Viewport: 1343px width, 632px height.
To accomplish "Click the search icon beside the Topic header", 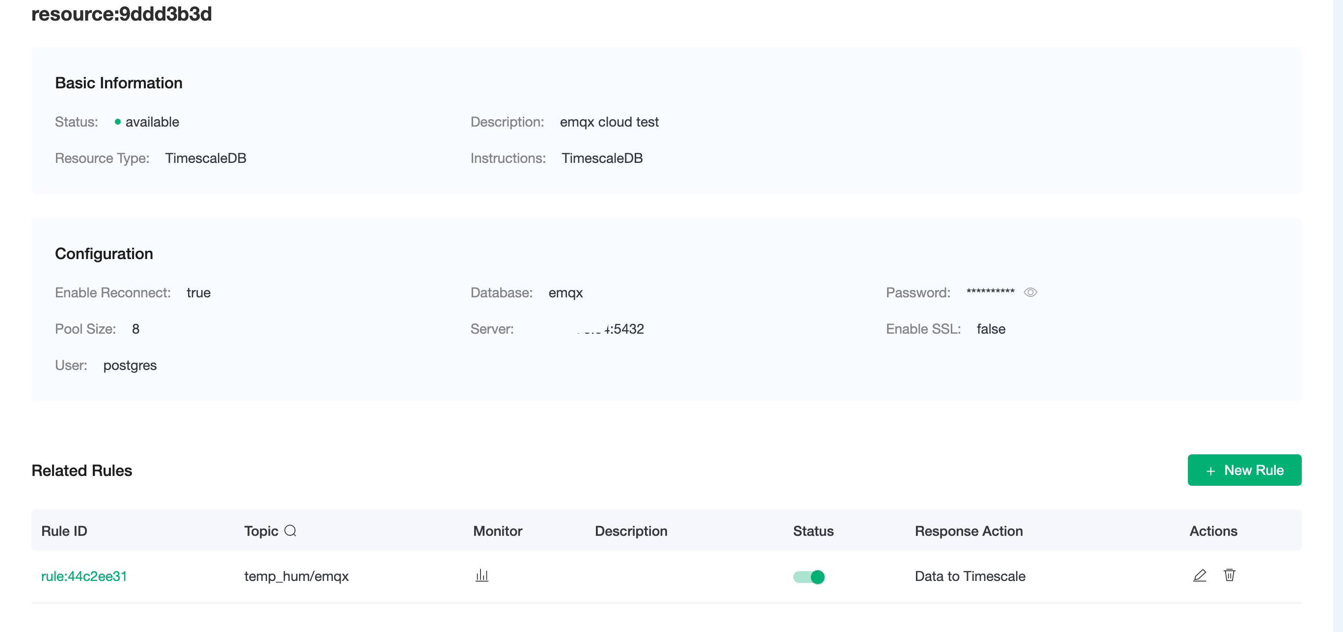I will tap(291, 530).
